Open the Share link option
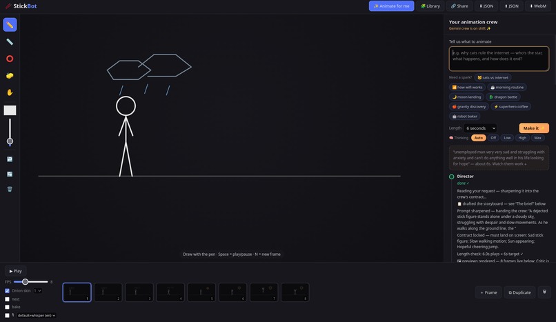The height and width of the screenshot is (322, 556). (459, 6)
